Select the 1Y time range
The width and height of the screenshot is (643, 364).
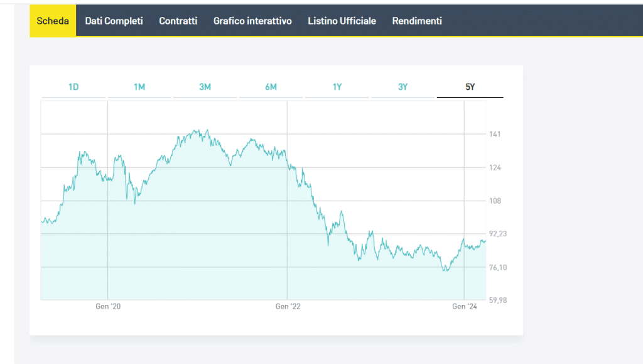(x=337, y=87)
